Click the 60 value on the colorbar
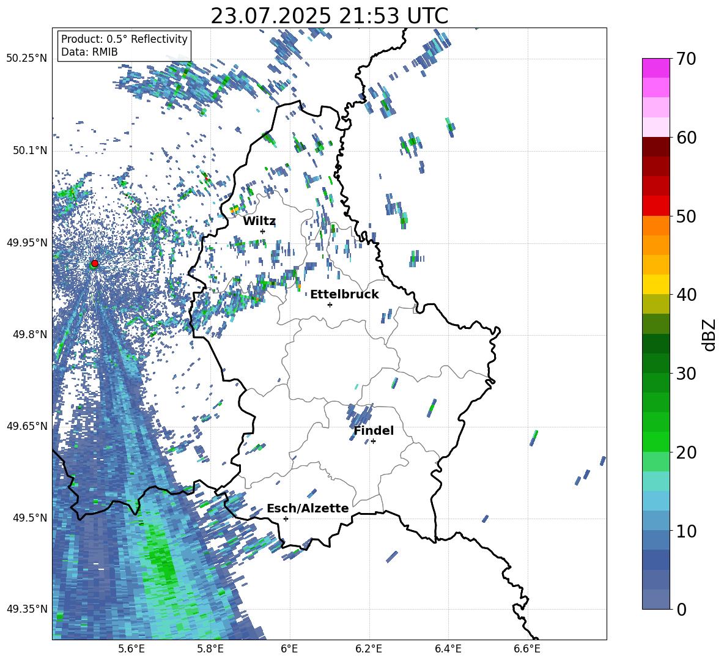This screenshot has height=661, width=724. point(686,138)
